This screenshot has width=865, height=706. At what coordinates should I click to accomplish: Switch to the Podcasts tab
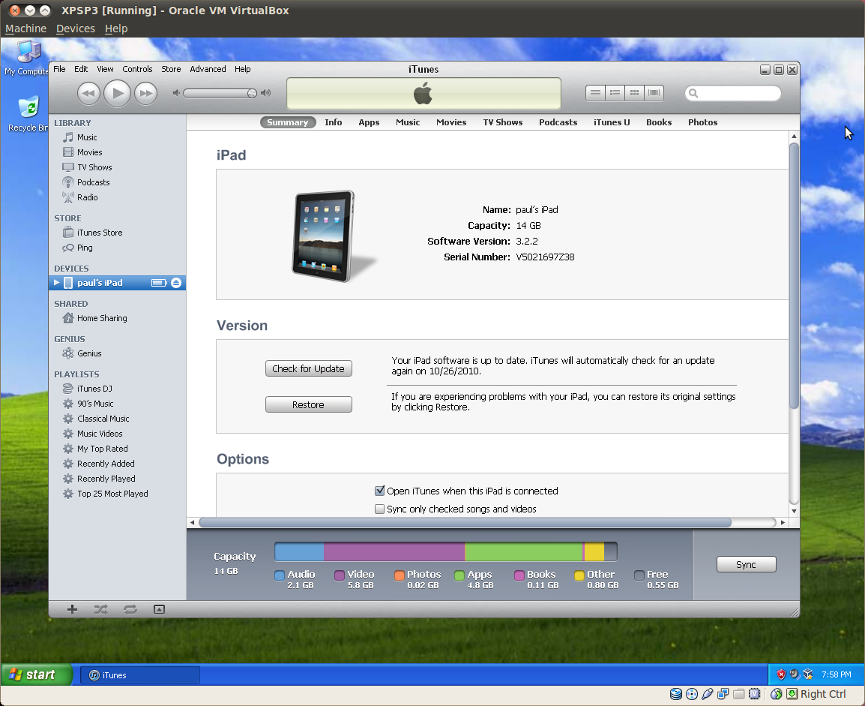click(x=558, y=122)
